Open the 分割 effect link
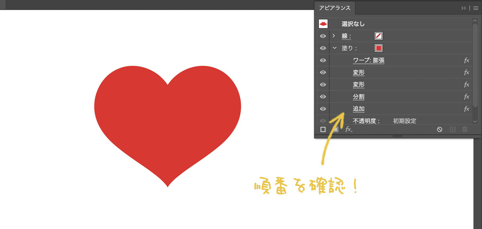This screenshot has height=229, width=482. (359, 97)
